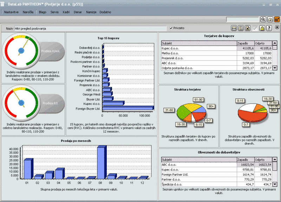The height and width of the screenshot is (202, 281).
Task: Click the month 08 bar in chart
Action: (101, 163)
